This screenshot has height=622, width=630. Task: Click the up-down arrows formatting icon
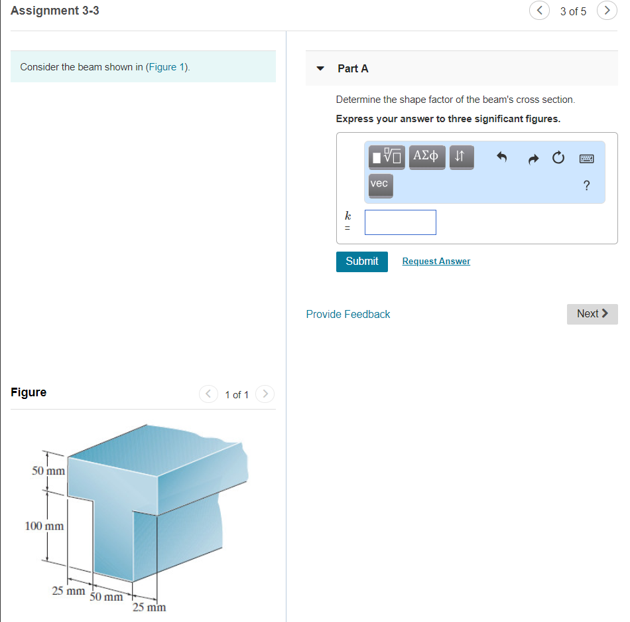click(x=462, y=157)
